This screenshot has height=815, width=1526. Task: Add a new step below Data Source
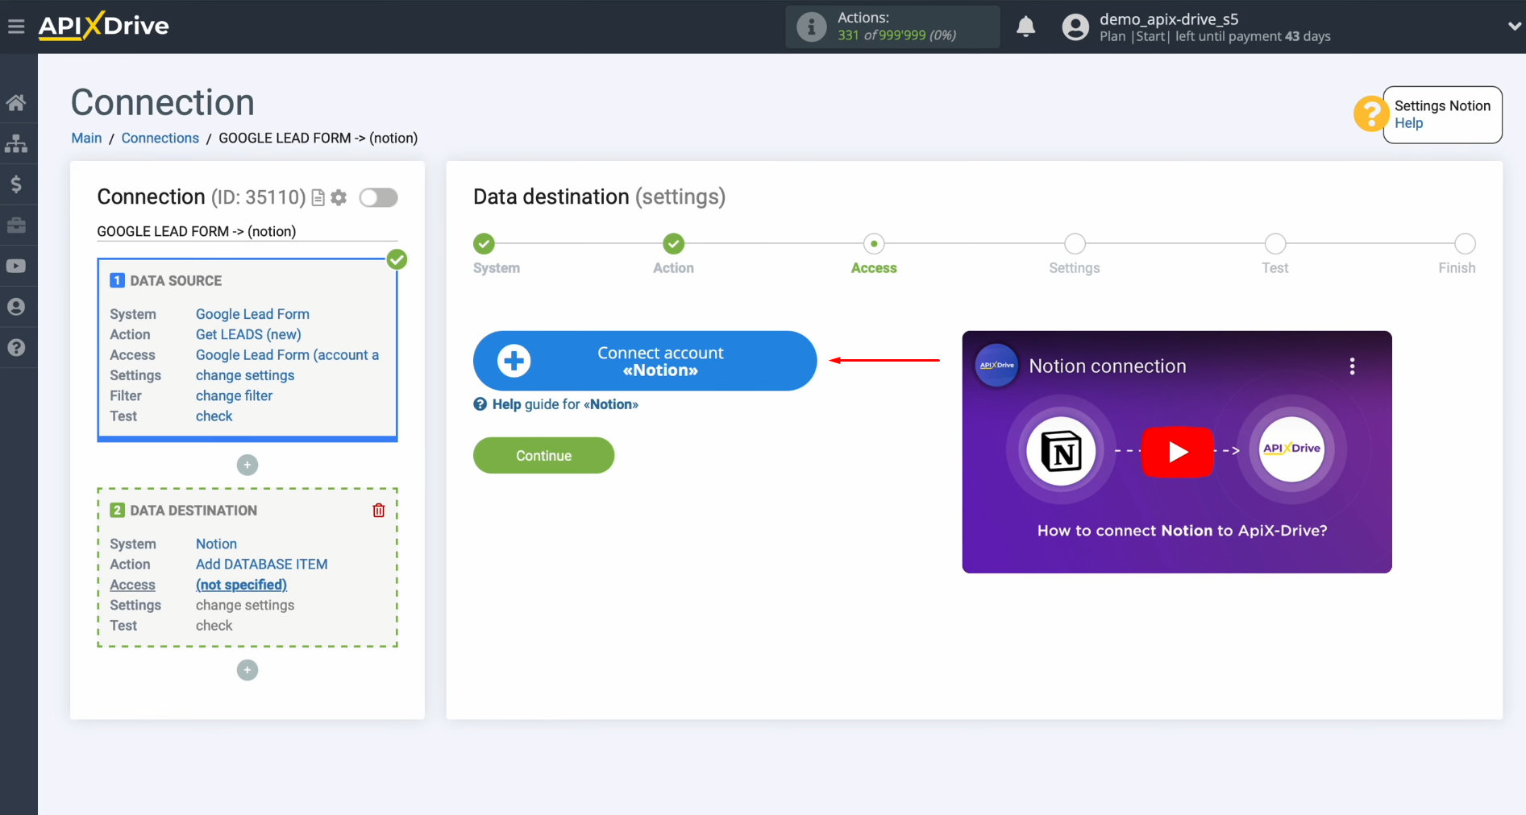pos(247,465)
